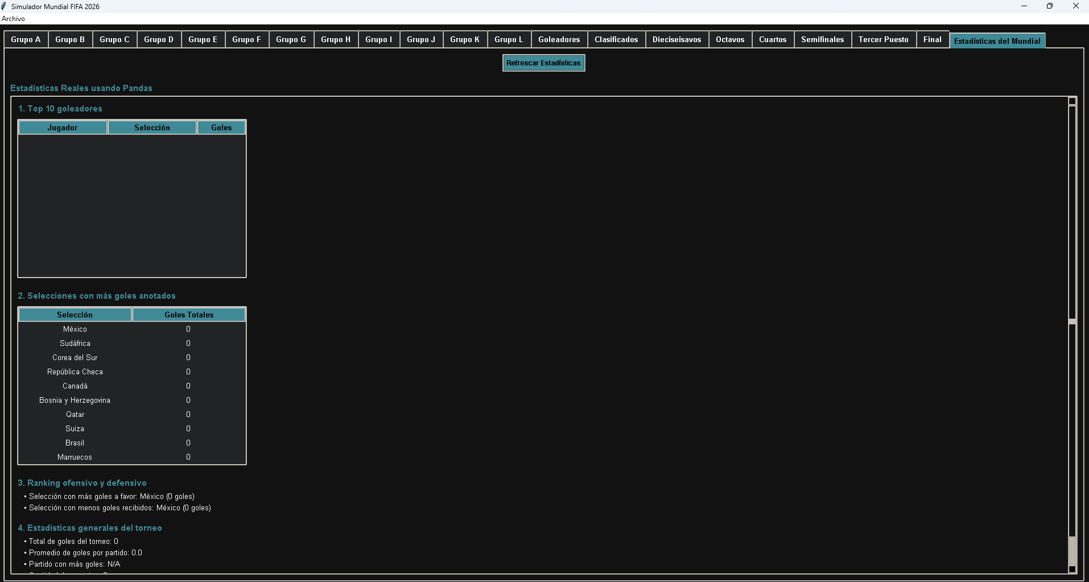Switch to the Goleadores tab

[559, 39]
